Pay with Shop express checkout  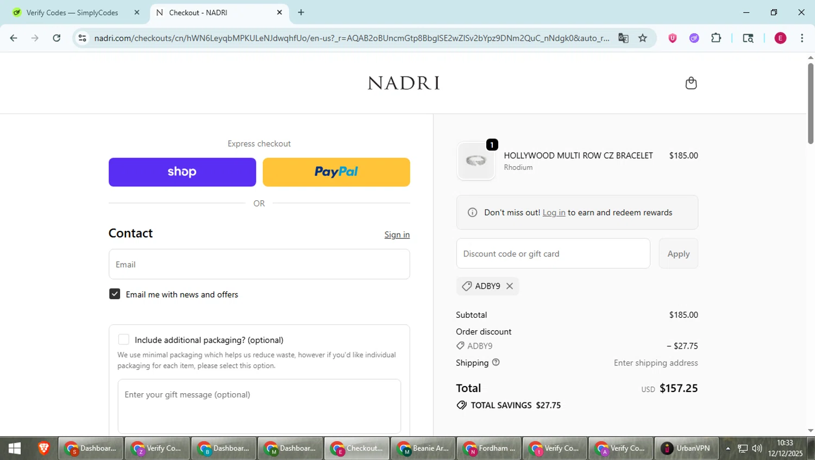pyautogui.click(x=182, y=172)
